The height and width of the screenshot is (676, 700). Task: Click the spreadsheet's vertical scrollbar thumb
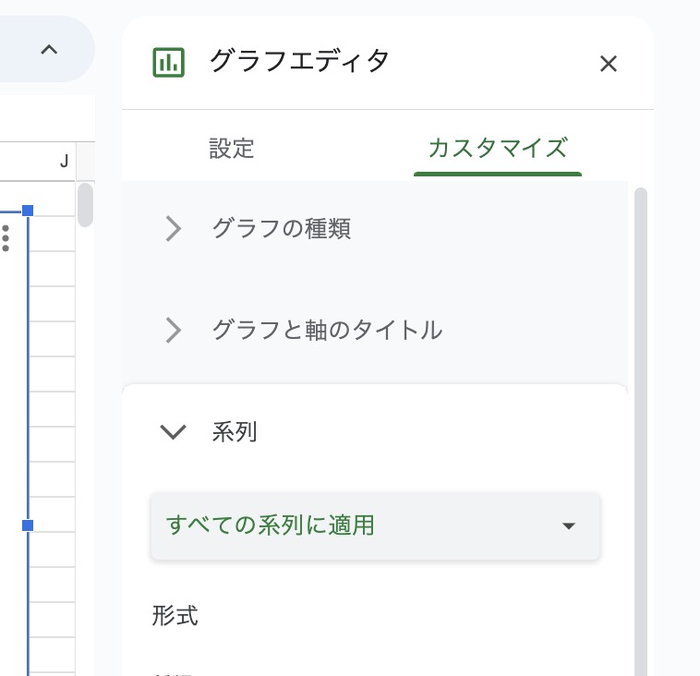85,205
